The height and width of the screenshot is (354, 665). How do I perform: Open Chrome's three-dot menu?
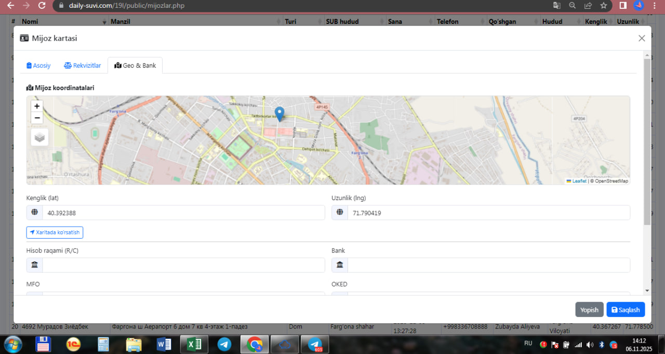pos(654,6)
